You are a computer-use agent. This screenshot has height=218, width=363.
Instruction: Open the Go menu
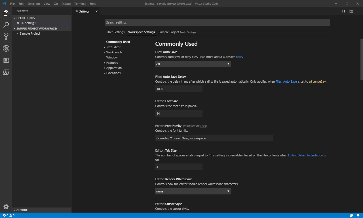point(56,4)
